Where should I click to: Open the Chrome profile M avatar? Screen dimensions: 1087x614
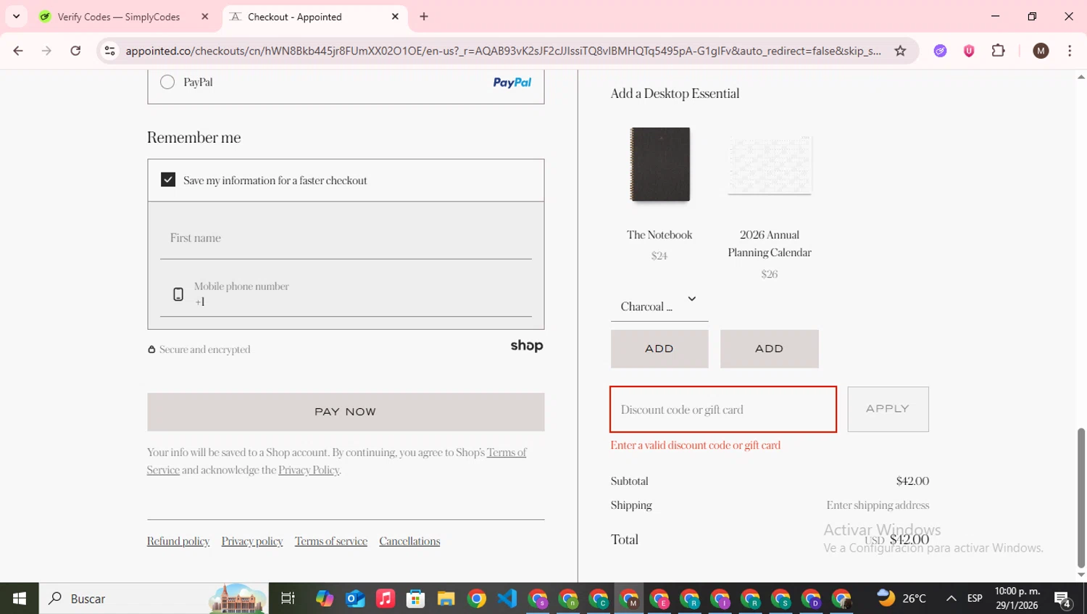tap(1041, 51)
